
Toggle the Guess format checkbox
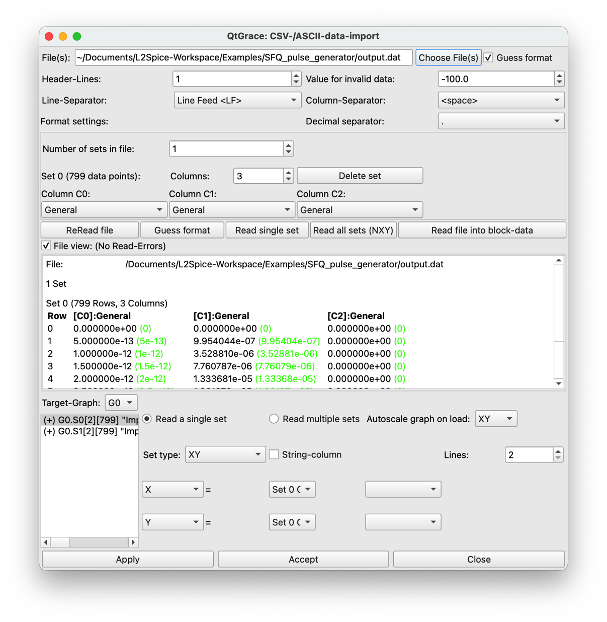pos(488,58)
